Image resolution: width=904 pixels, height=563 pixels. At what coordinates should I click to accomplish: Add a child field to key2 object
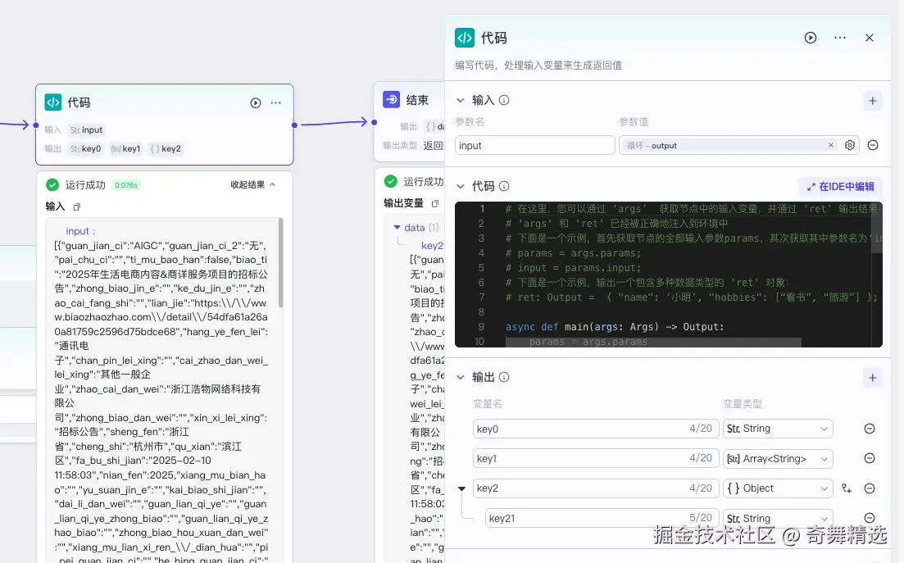click(847, 488)
